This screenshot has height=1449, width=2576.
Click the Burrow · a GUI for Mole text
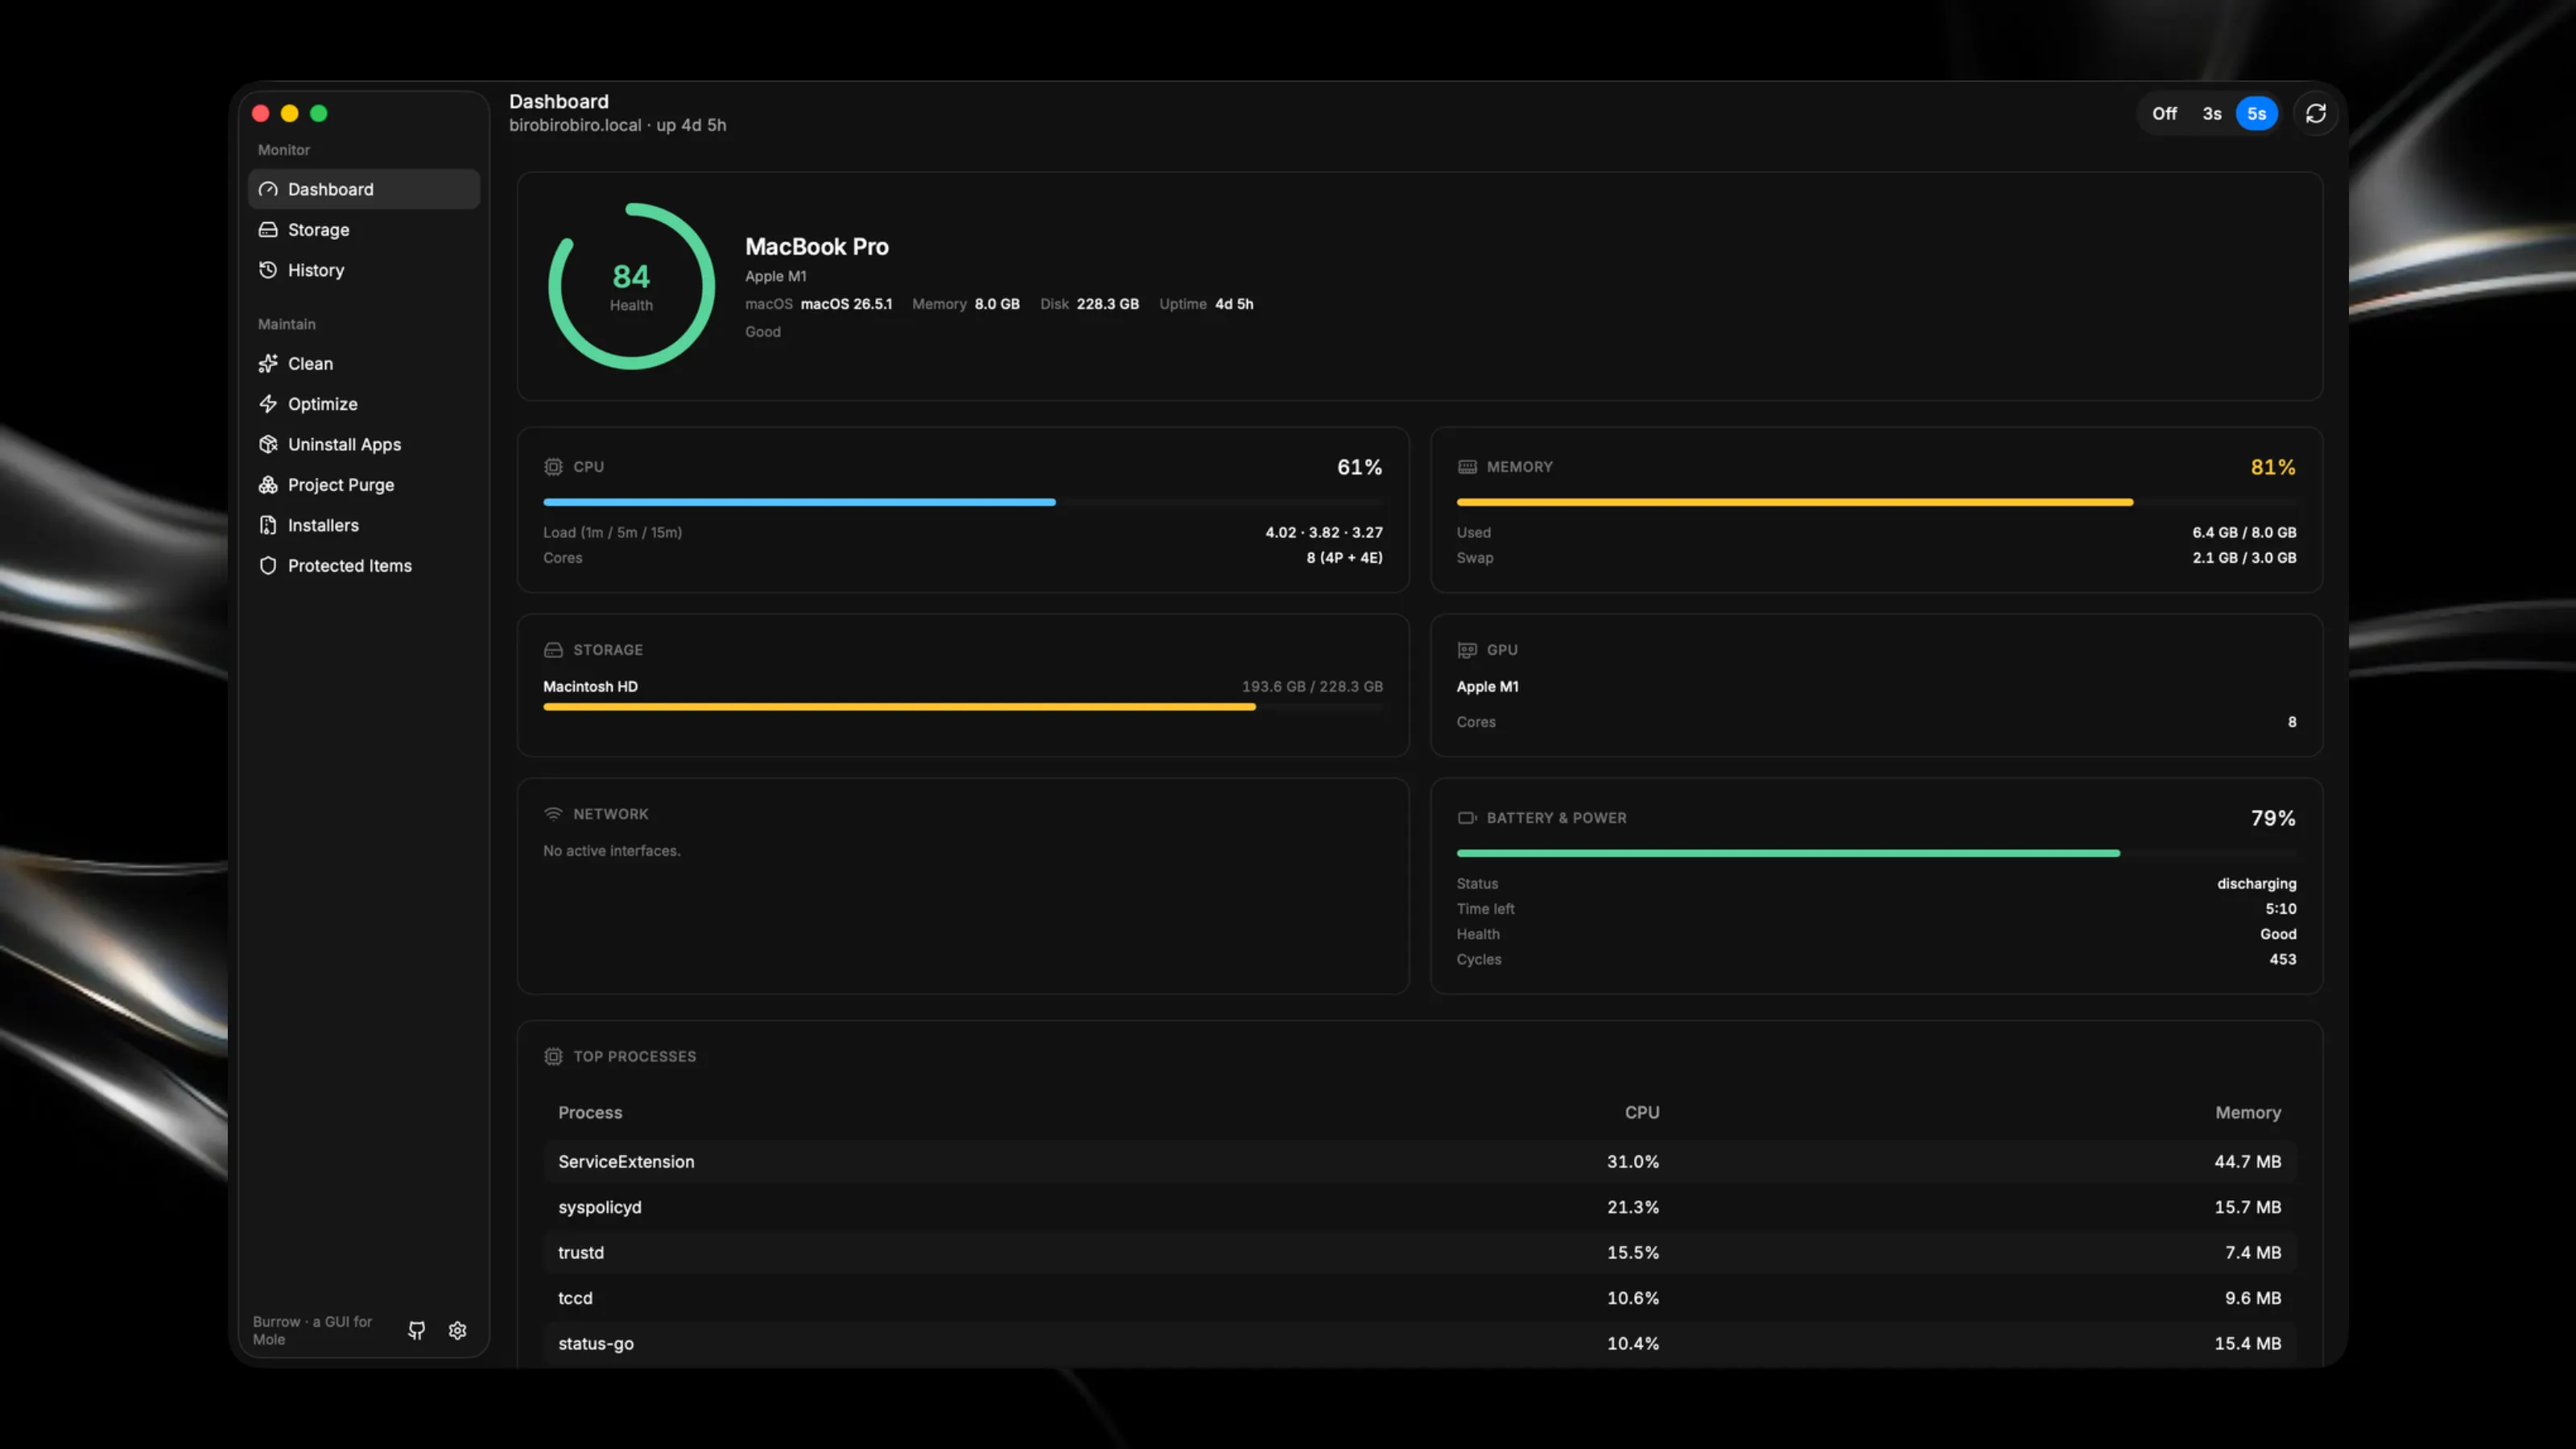pyautogui.click(x=312, y=1330)
